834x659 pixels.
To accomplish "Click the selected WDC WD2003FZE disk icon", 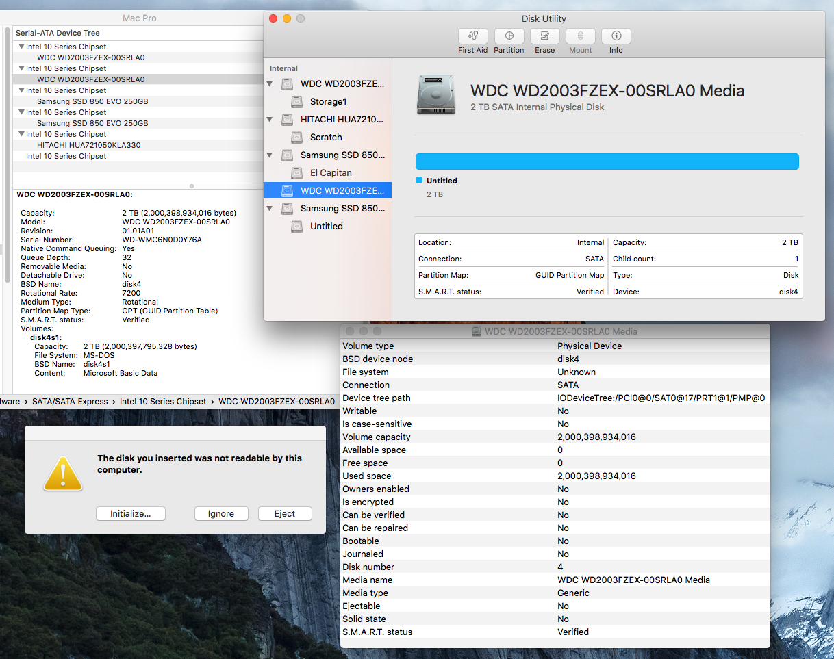I will tap(288, 190).
